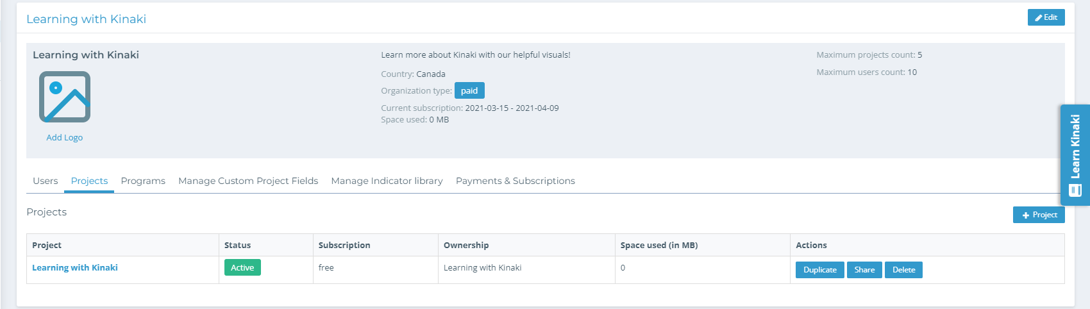Image resolution: width=1090 pixels, height=309 pixels.
Task: Open Manage Custom Project Fields tab
Action: click(x=248, y=181)
